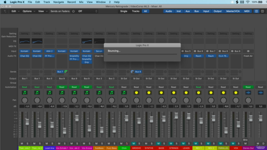Toggle Sends on Faders power icon
The height and width of the screenshot is (150, 267).
tap(73, 11)
